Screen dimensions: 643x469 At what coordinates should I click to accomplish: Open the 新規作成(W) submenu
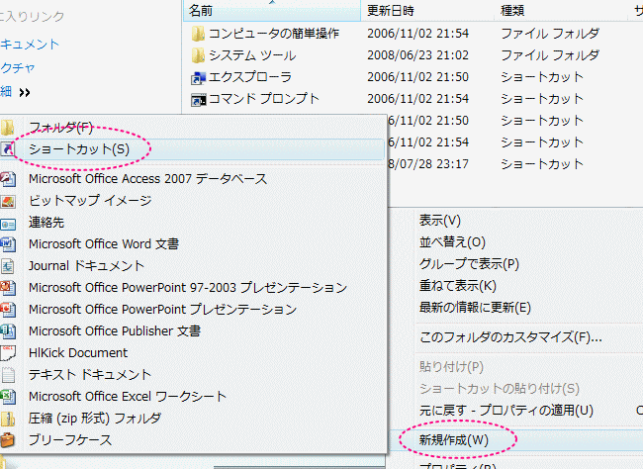(453, 438)
